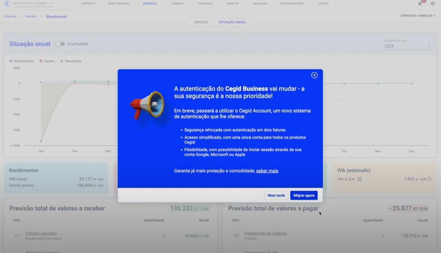
Task: Click the arrow icon next to IVA value
Action: (429, 179)
